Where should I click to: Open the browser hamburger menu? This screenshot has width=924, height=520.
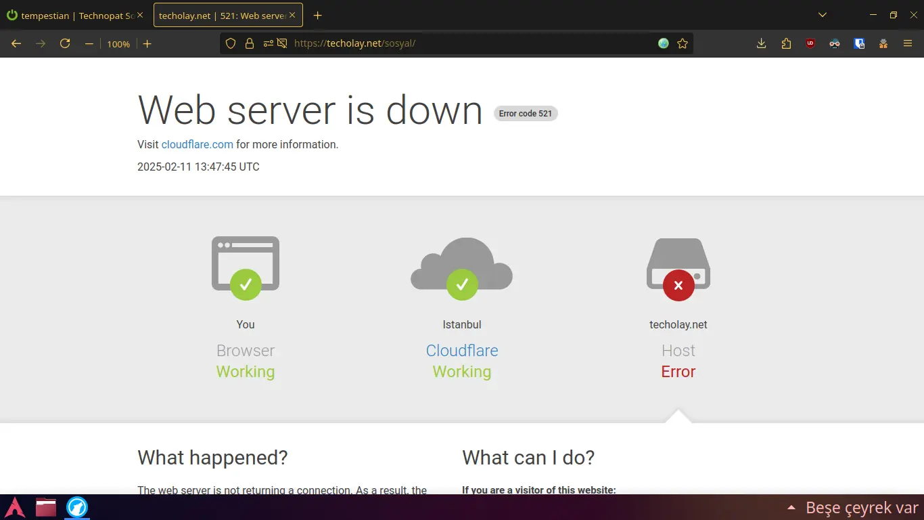[x=908, y=43]
